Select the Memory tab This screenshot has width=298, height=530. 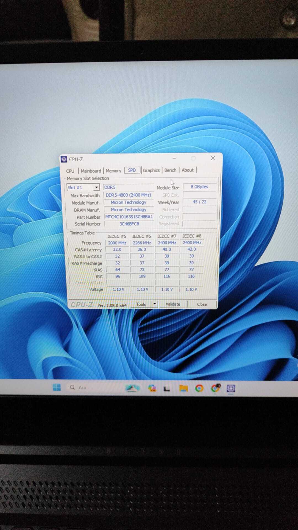point(113,171)
